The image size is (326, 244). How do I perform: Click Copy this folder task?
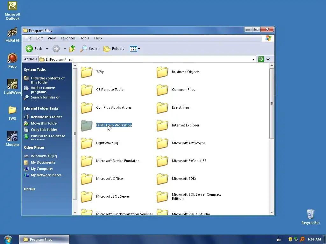tap(40, 130)
